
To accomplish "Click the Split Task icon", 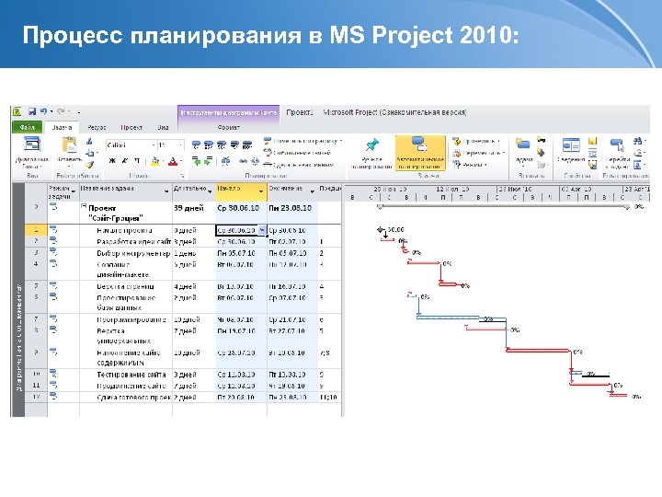I will click(x=226, y=161).
